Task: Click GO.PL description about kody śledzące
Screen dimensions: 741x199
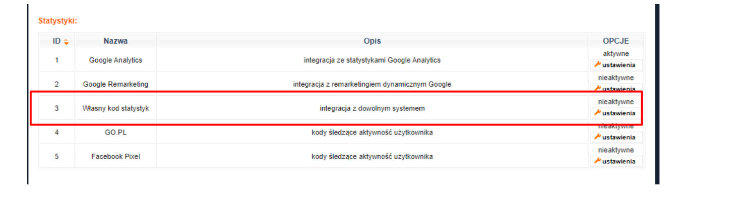Action: pos(372,132)
